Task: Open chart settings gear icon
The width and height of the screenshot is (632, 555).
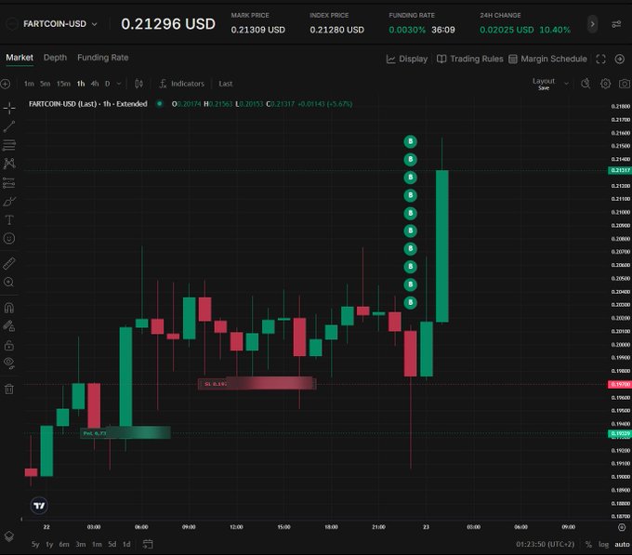Action: (x=605, y=84)
